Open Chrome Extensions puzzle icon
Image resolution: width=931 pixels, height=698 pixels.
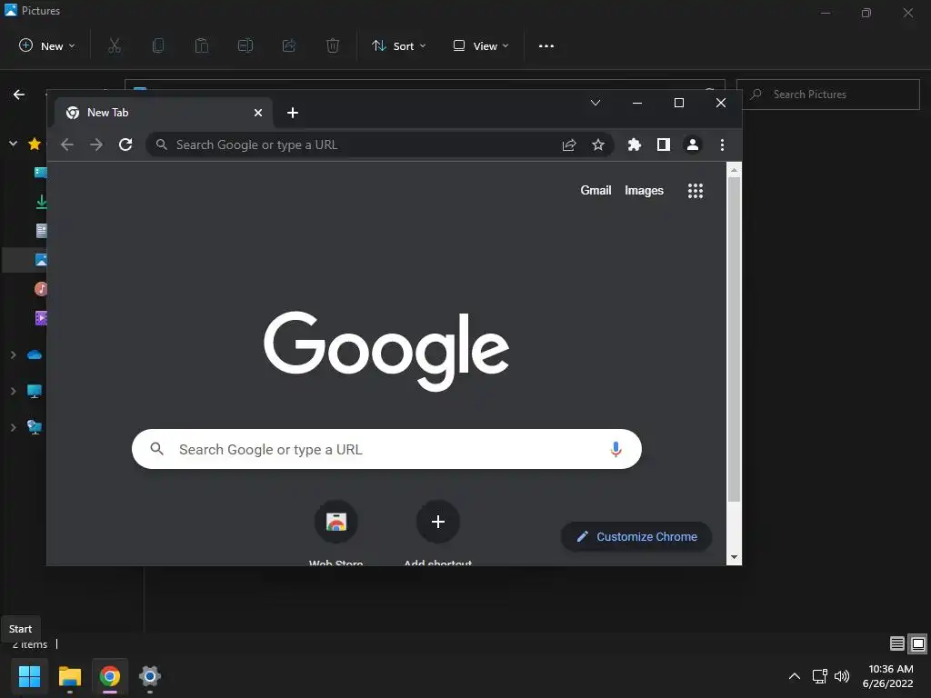634,145
